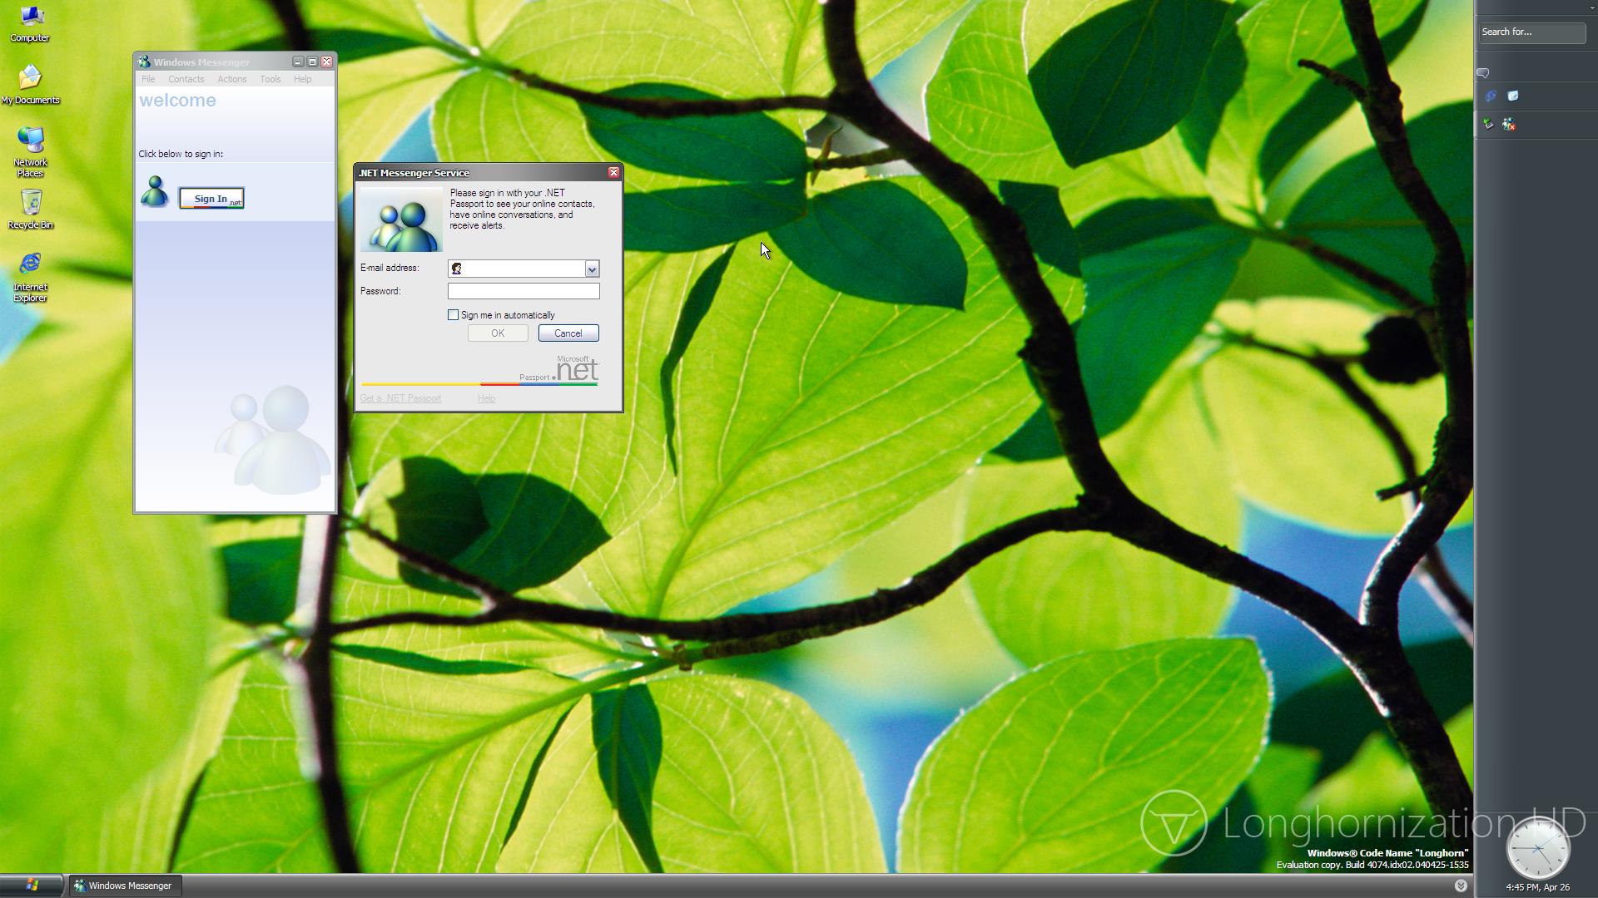
Task: Click the speech bubble icon in sidebar
Action: (x=1483, y=73)
